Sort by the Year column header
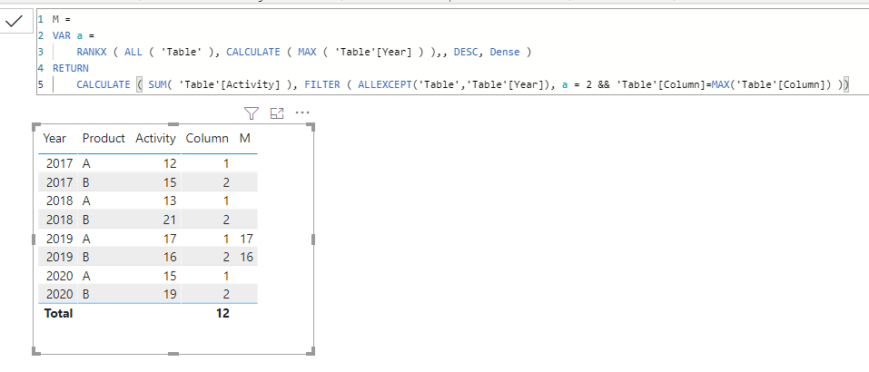869x372 pixels. coord(54,139)
